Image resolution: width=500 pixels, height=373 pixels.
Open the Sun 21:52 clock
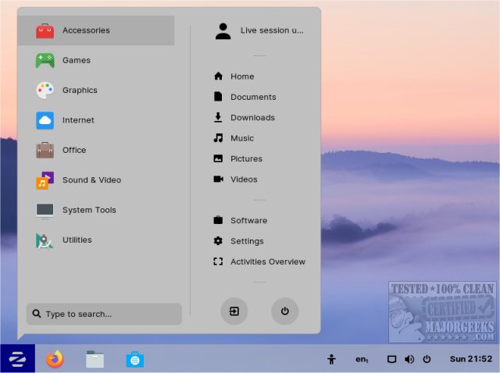[x=471, y=359]
